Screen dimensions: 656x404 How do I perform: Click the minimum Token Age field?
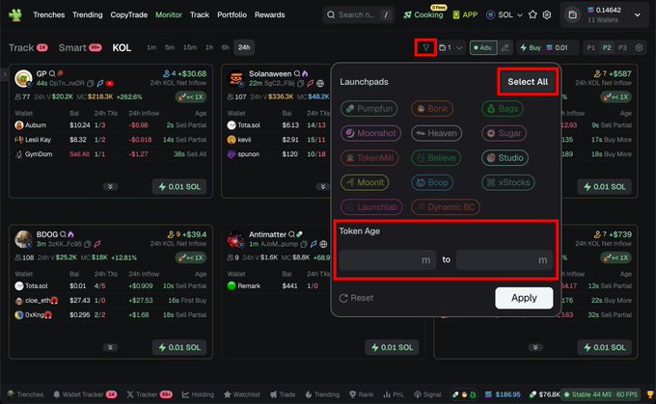388,260
